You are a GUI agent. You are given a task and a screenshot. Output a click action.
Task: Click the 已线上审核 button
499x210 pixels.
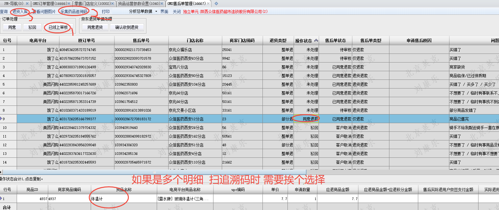[x=58, y=27]
